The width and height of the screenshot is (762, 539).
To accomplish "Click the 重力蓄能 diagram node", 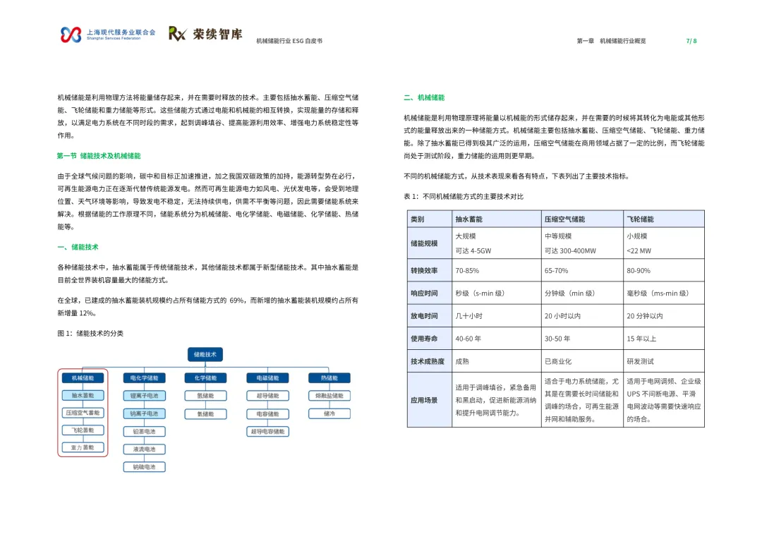I will pos(83,447).
